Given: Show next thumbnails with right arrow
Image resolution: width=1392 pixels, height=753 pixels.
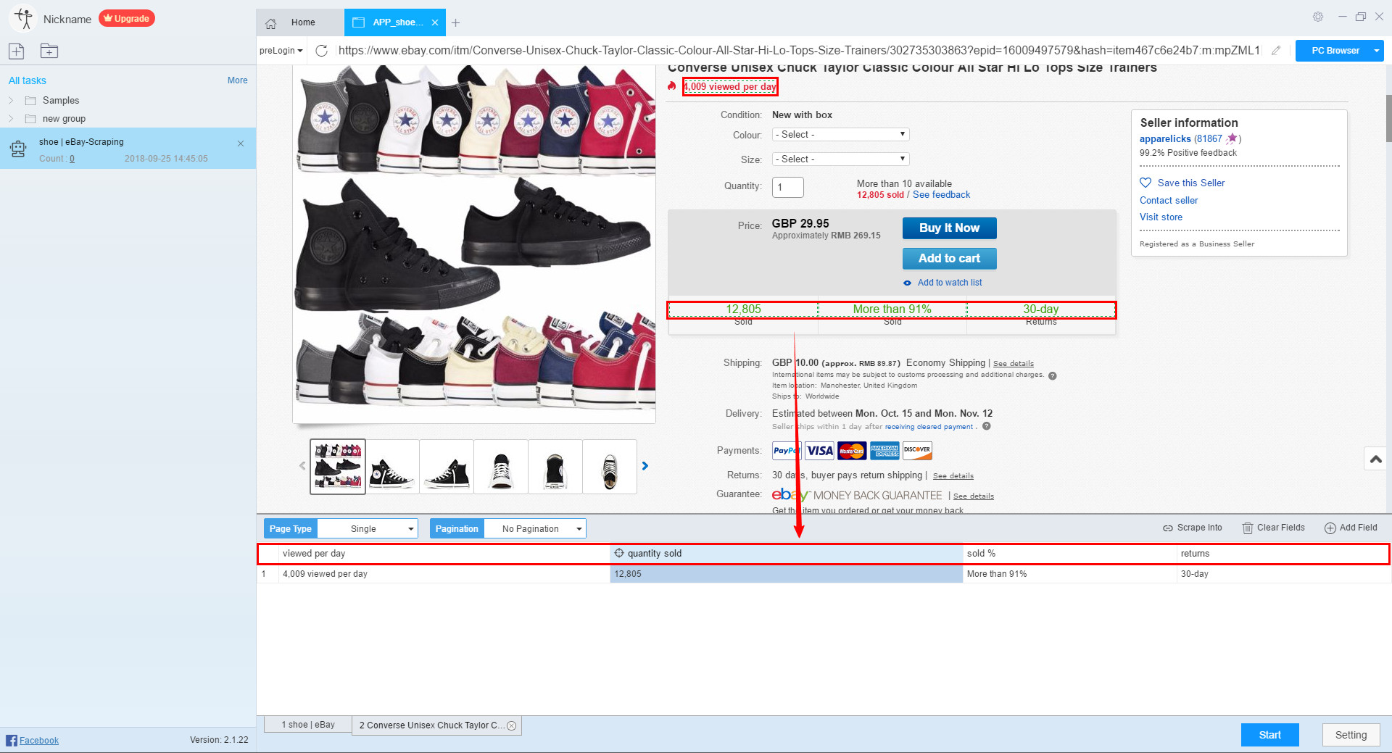Looking at the screenshot, I should click(x=645, y=466).
